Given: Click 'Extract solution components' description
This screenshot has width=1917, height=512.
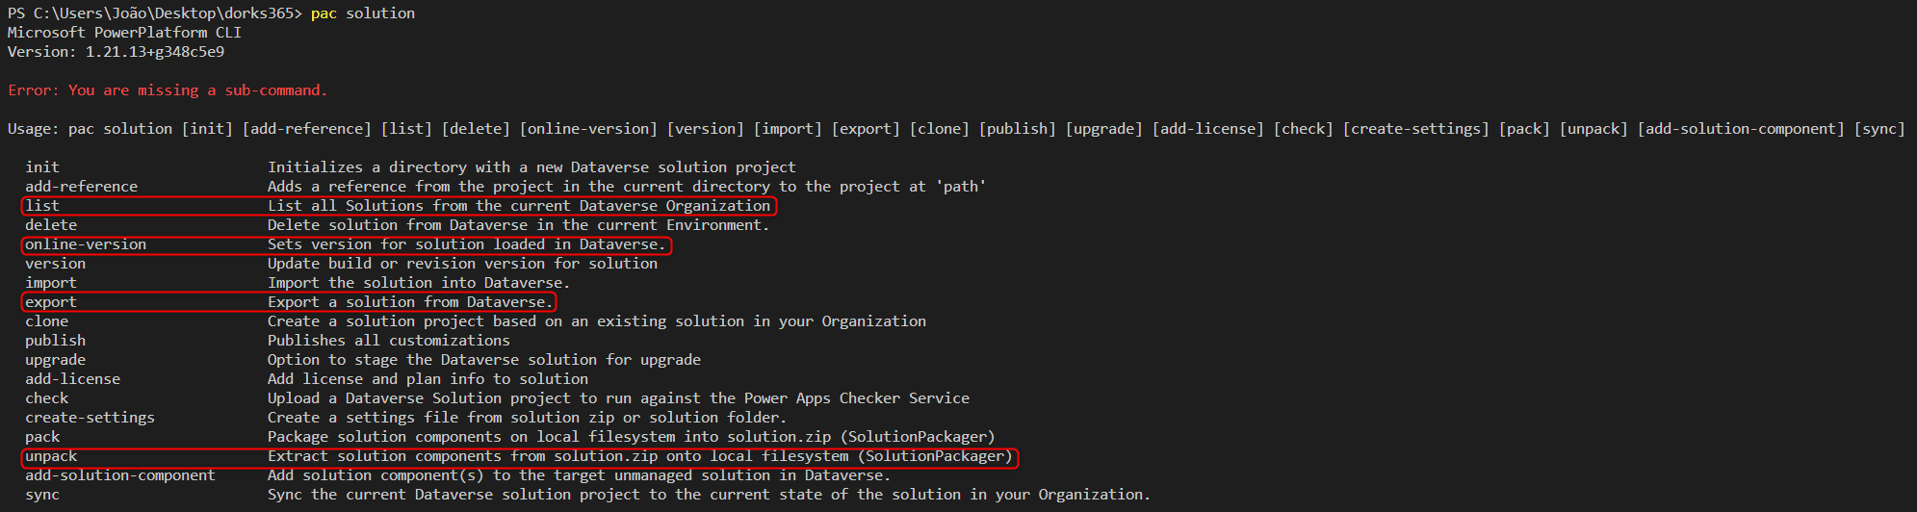Looking at the screenshot, I should (x=640, y=456).
